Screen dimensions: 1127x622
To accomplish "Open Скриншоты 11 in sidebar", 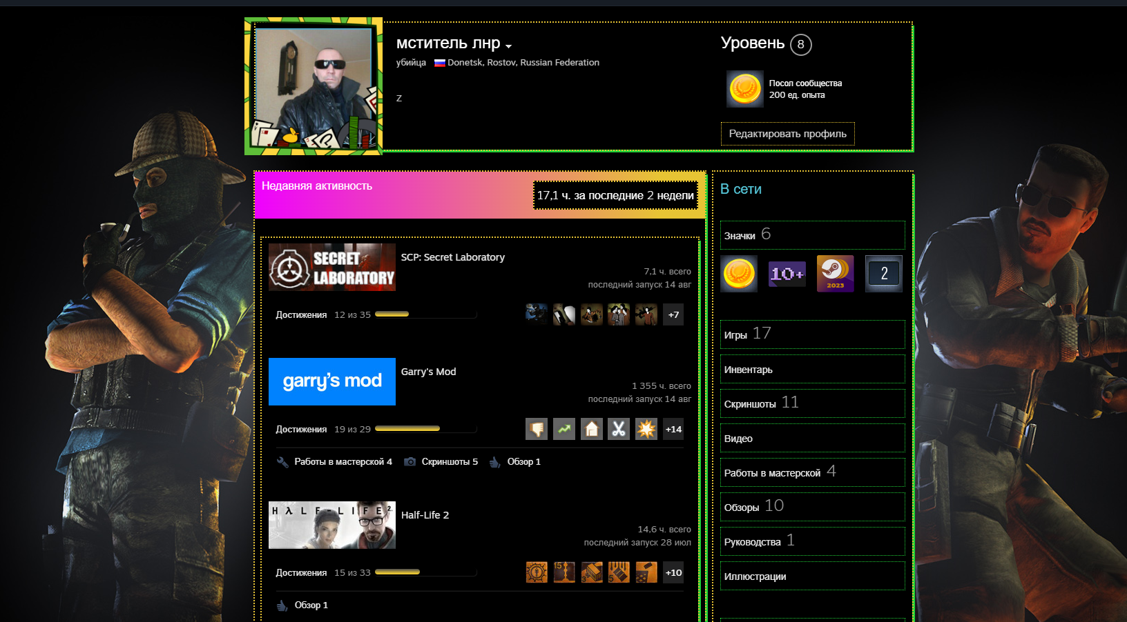I will coord(812,403).
